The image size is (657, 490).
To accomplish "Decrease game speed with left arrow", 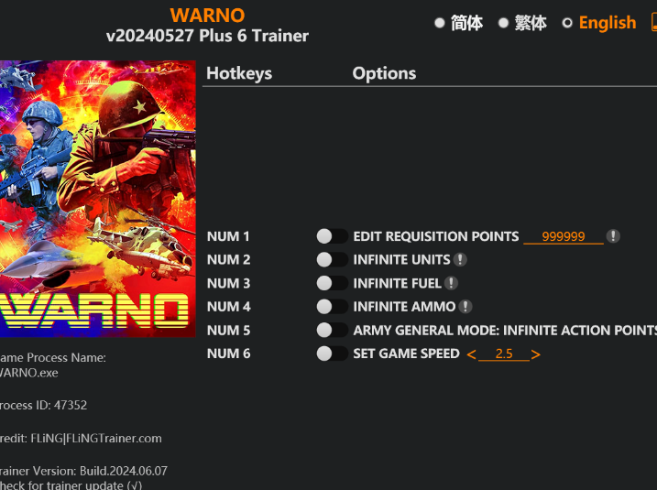I will tap(471, 354).
